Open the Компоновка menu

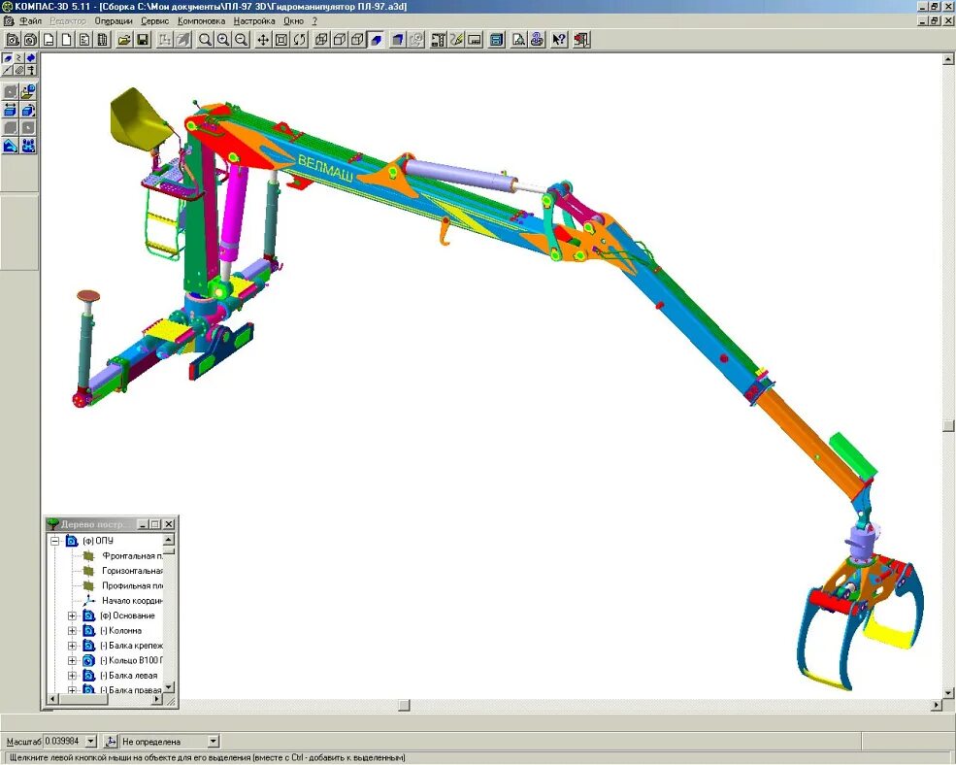point(202,21)
